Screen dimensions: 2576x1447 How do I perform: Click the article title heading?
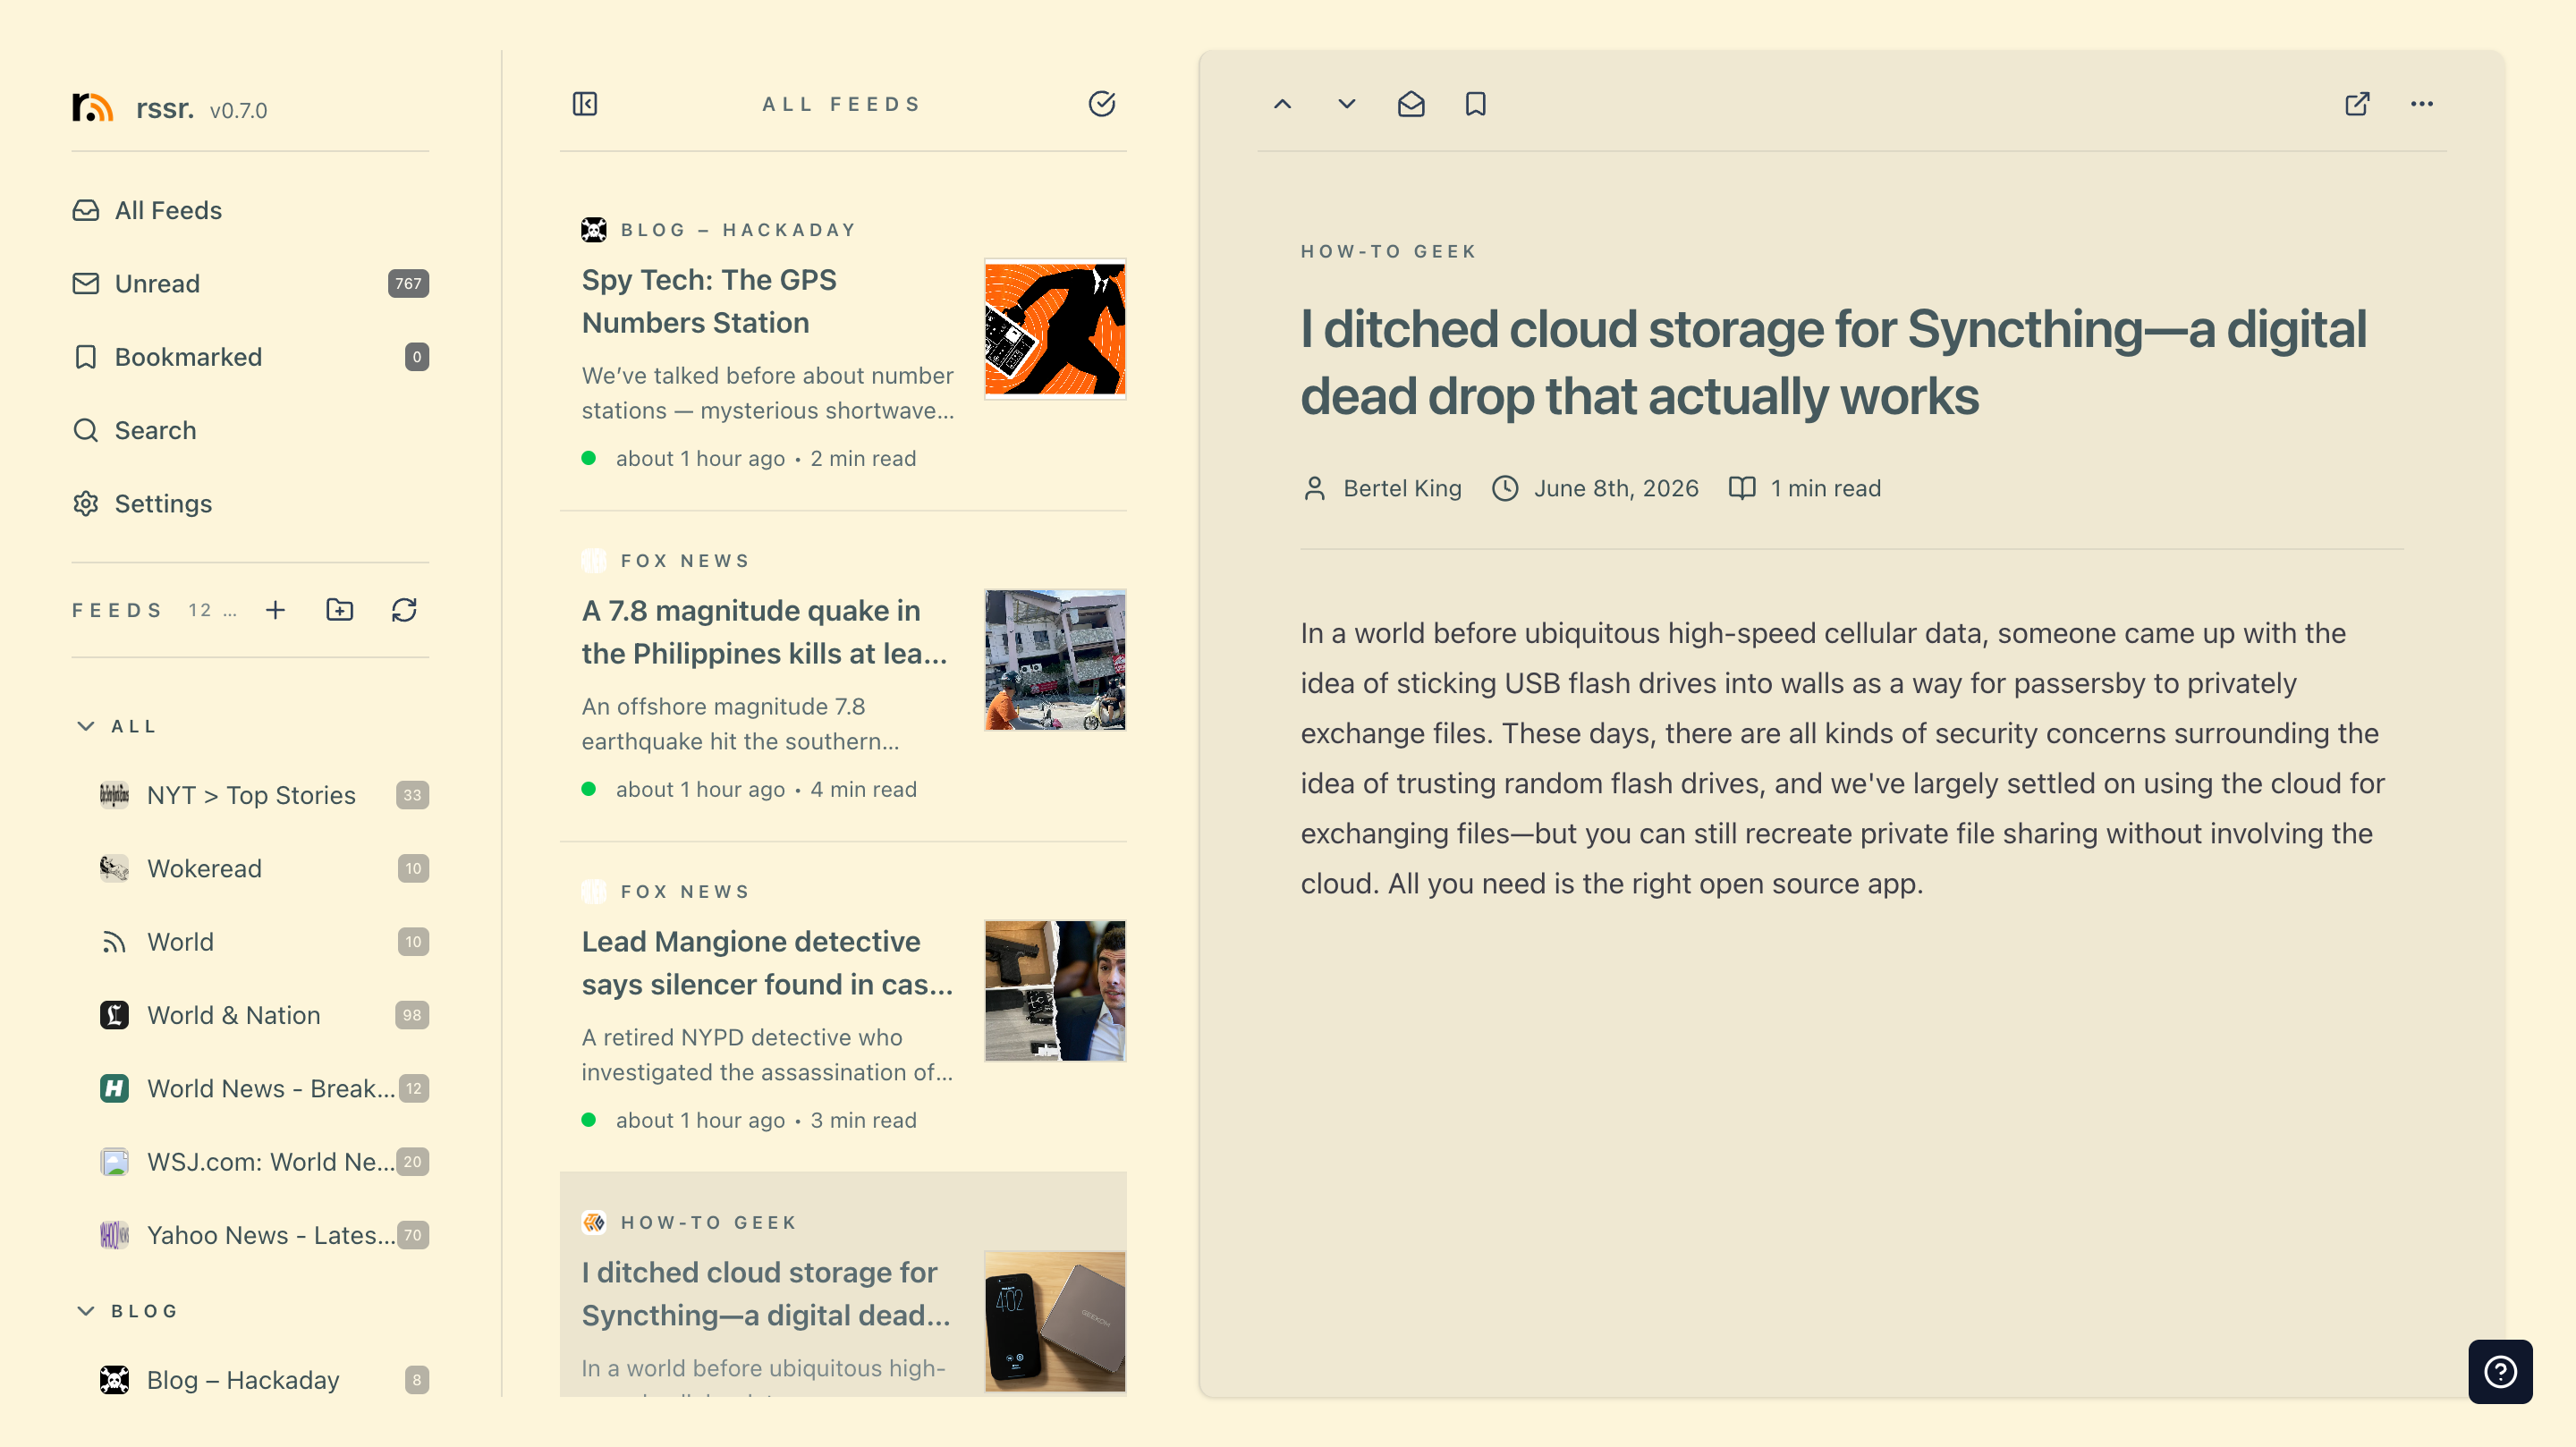1833,362
